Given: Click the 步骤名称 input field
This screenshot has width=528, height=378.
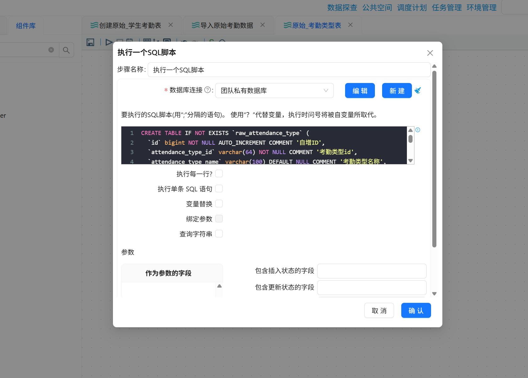Looking at the screenshot, I should tap(289, 70).
